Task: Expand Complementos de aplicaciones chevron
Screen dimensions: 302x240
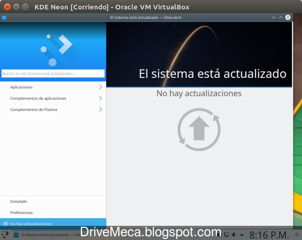Action: tap(101, 98)
